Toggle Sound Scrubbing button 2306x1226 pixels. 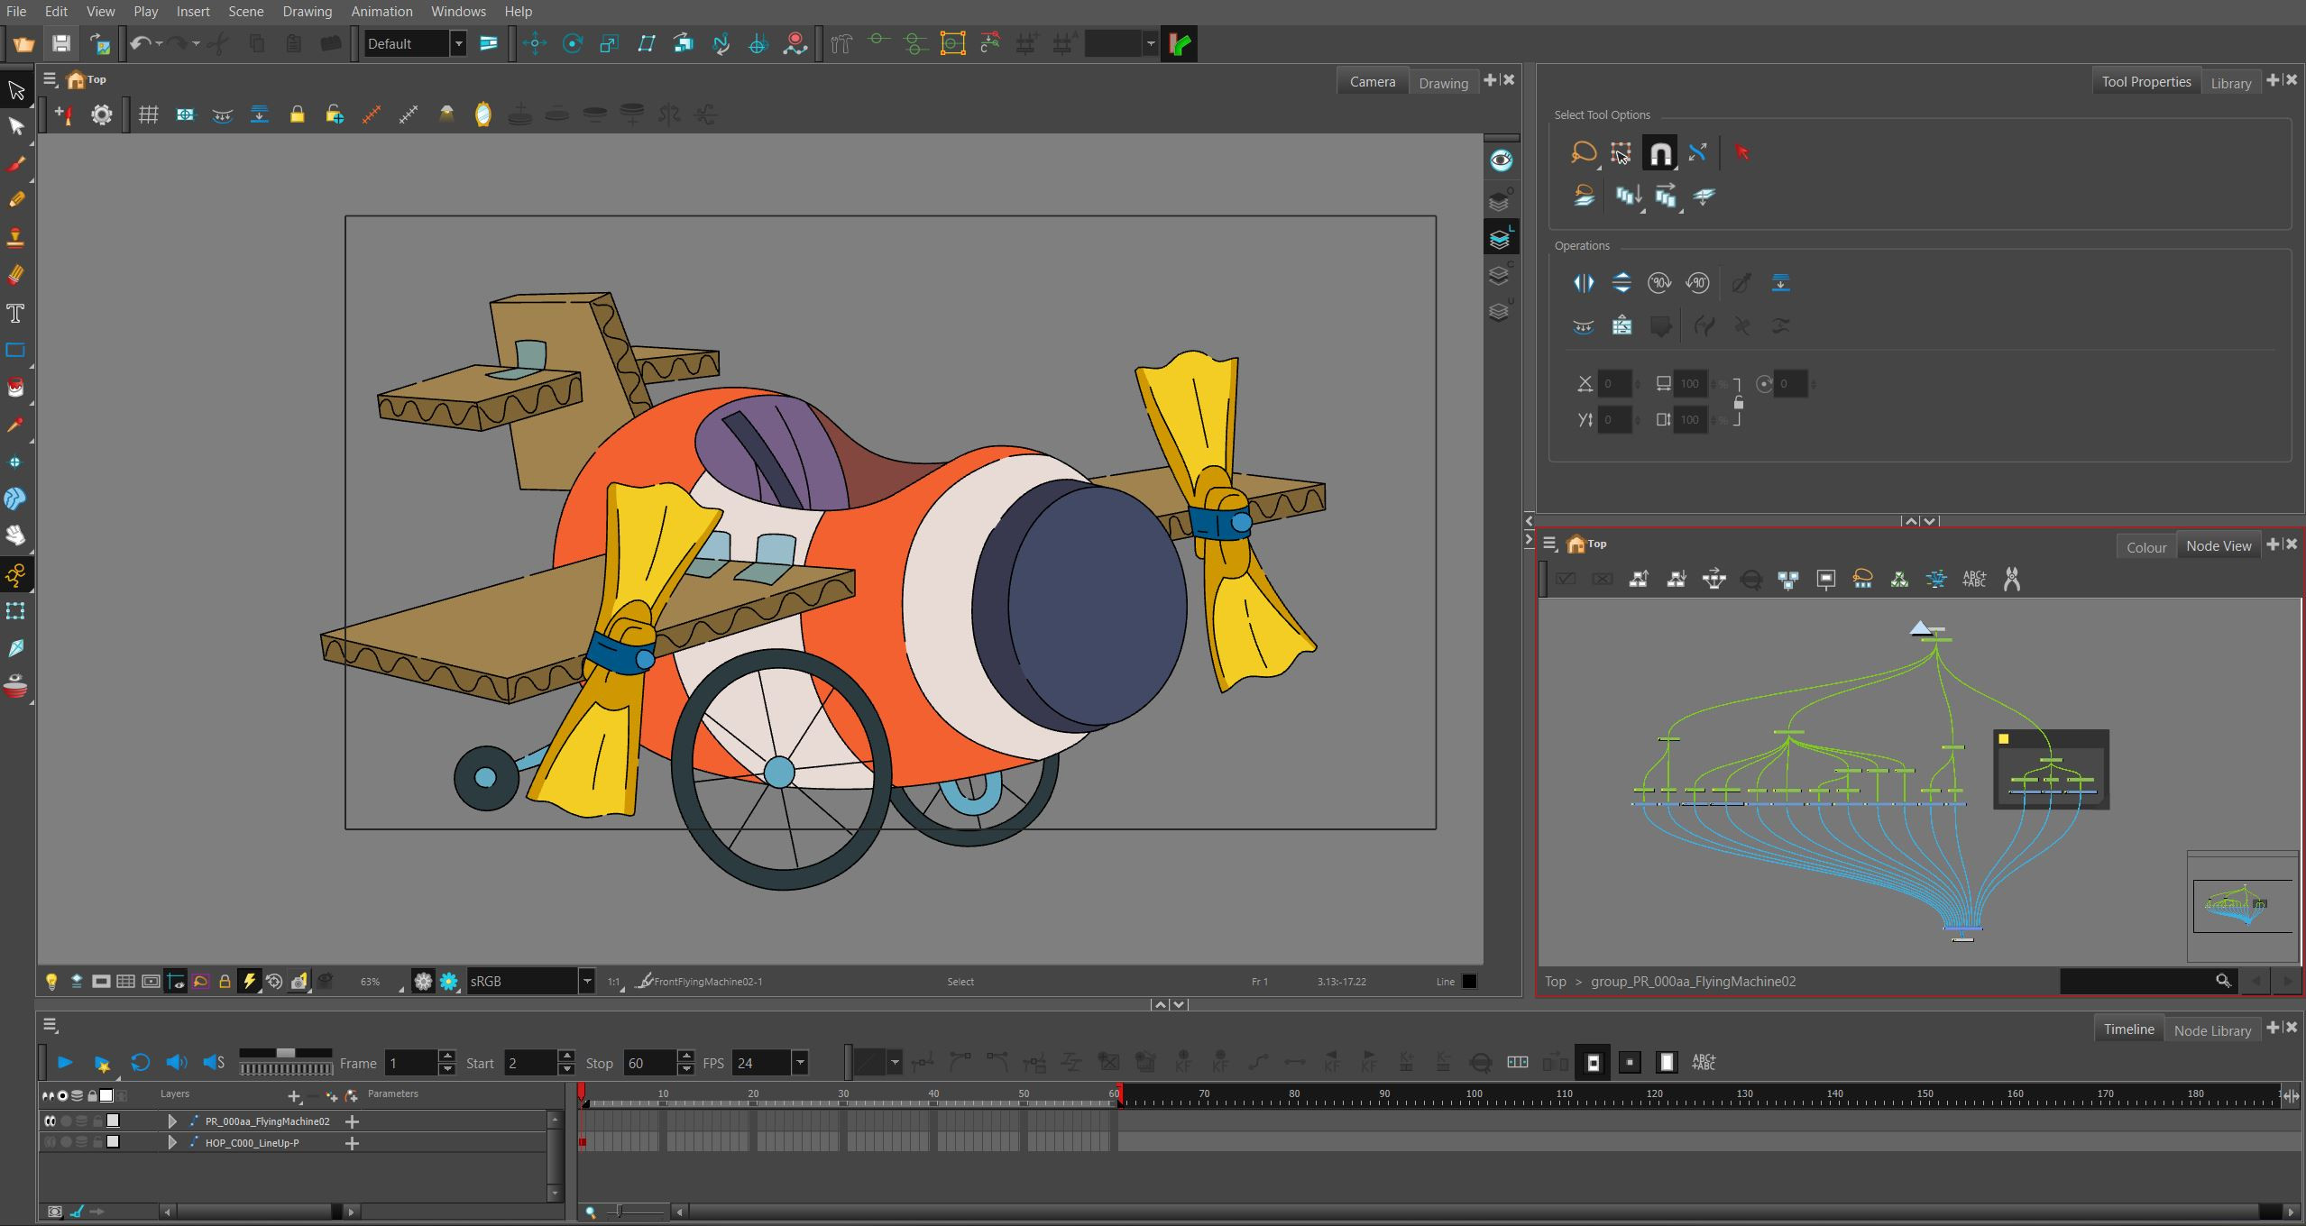(x=214, y=1063)
